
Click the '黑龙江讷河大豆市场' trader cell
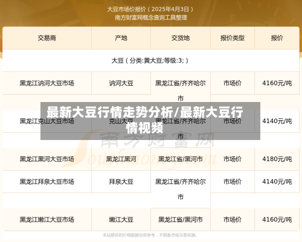(x=47, y=83)
